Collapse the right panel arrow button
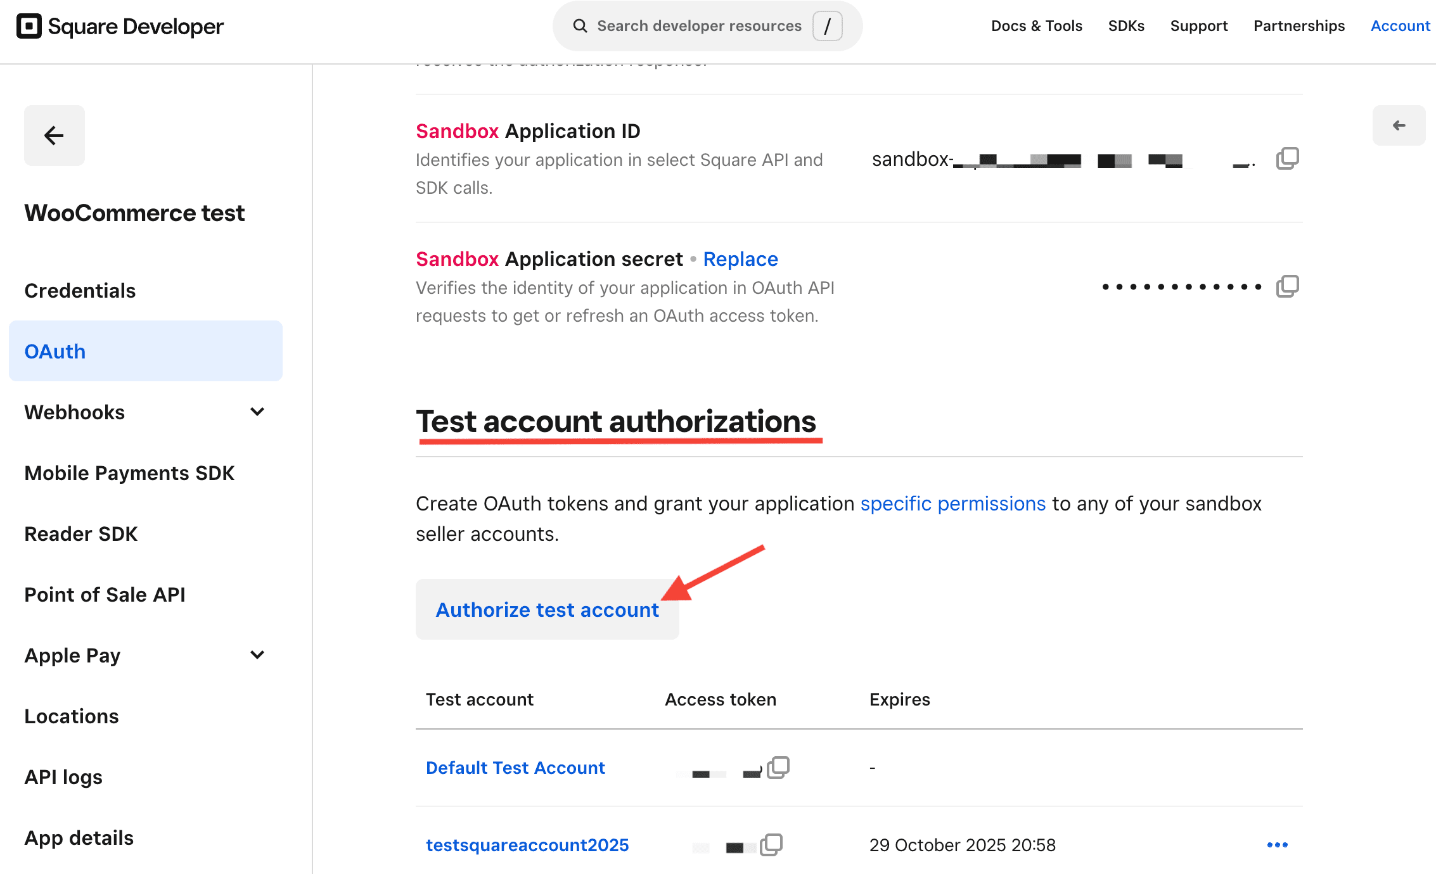Image resolution: width=1436 pixels, height=874 pixels. tap(1399, 125)
